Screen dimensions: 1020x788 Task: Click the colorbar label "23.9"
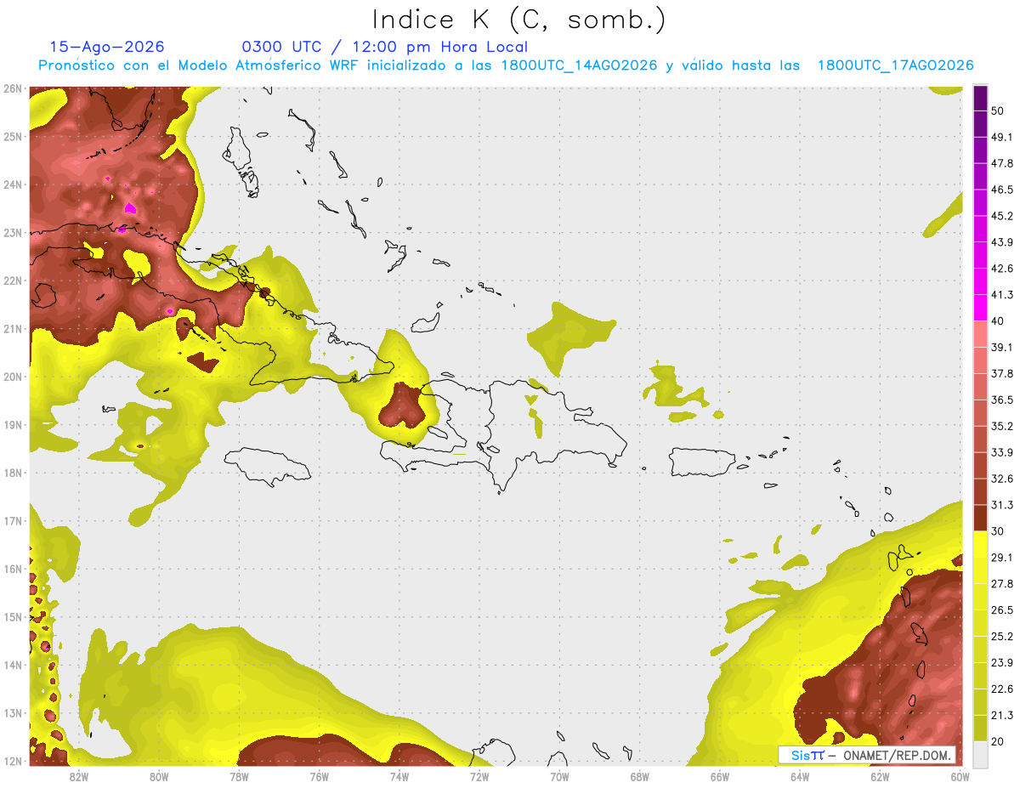click(x=1002, y=663)
